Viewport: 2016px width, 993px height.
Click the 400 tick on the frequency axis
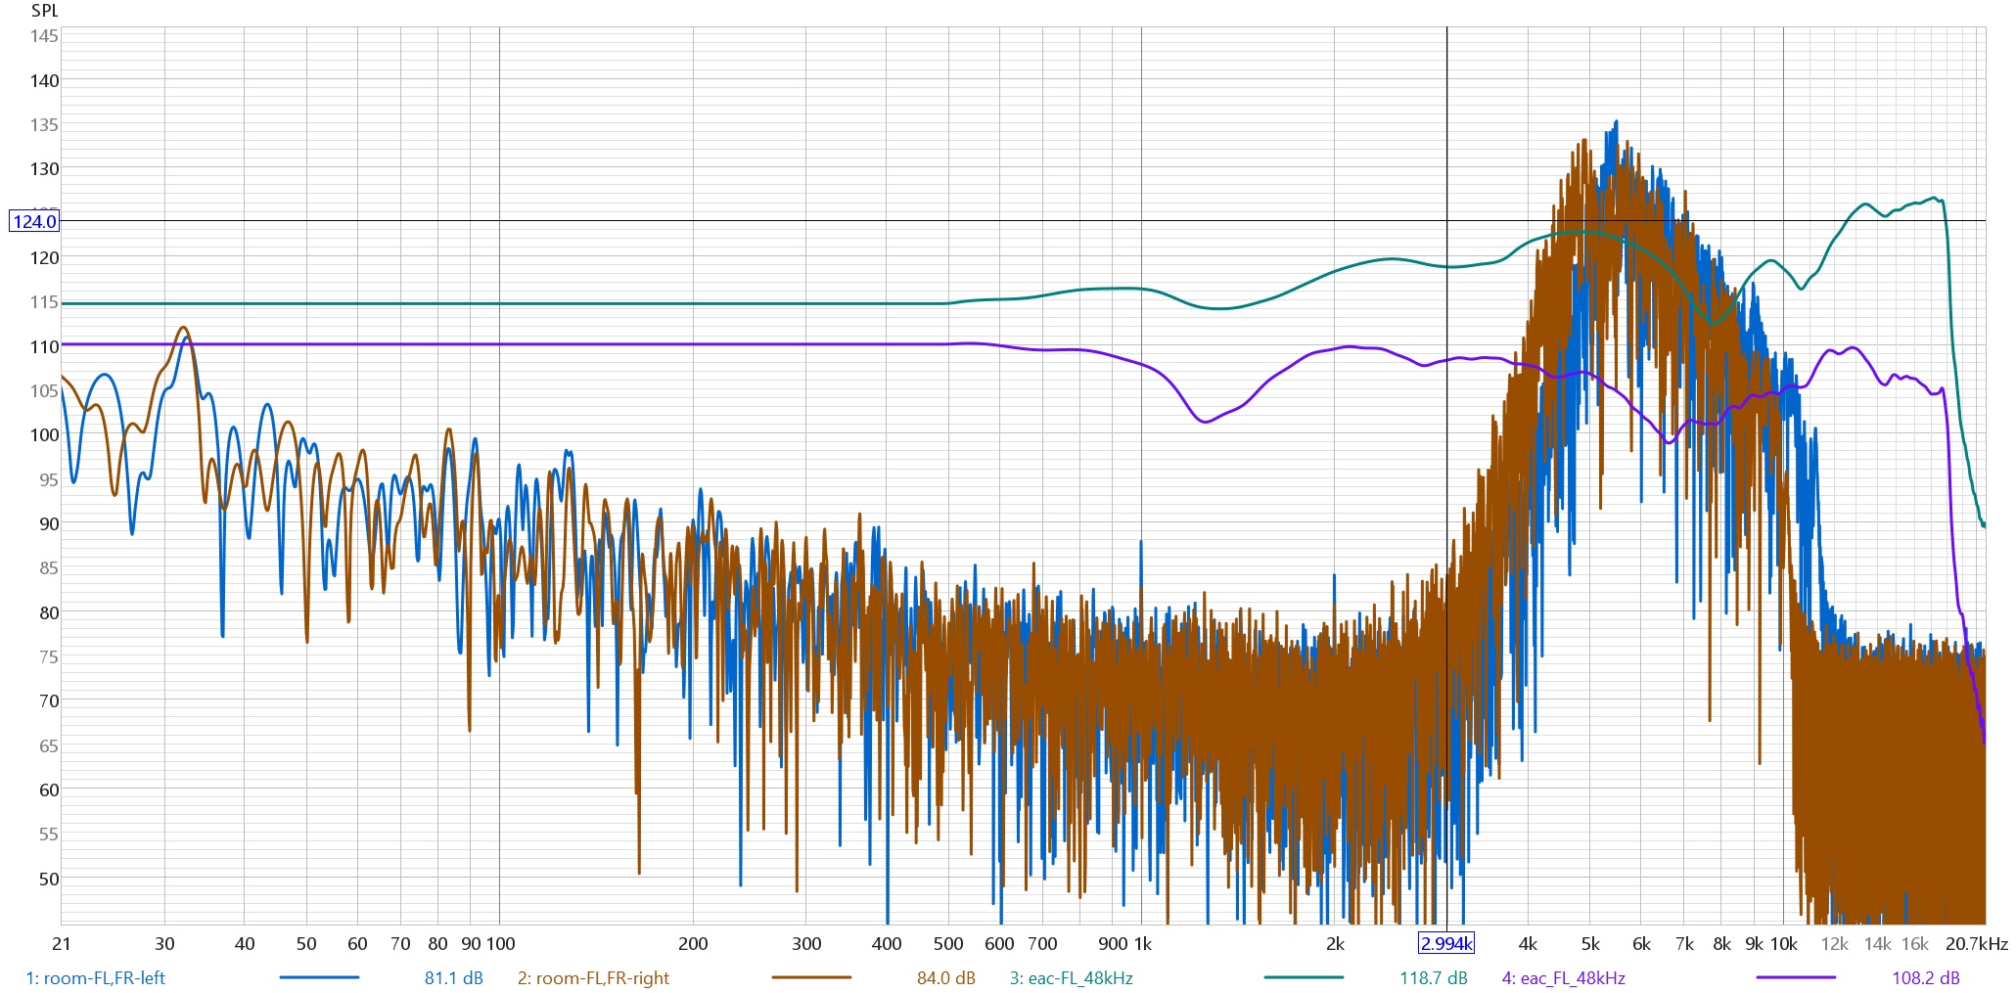coord(887,943)
